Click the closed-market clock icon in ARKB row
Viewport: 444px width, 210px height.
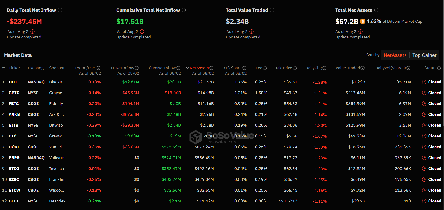pos(424,114)
